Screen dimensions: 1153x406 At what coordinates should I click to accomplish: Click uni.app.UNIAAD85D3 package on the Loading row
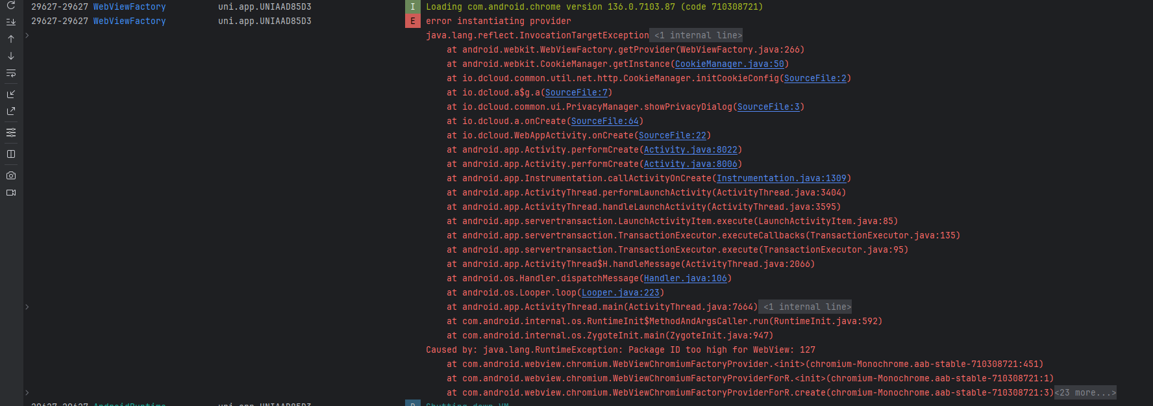(265, 7)
